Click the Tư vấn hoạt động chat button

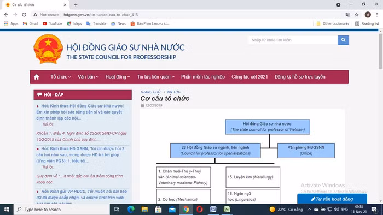332,199
